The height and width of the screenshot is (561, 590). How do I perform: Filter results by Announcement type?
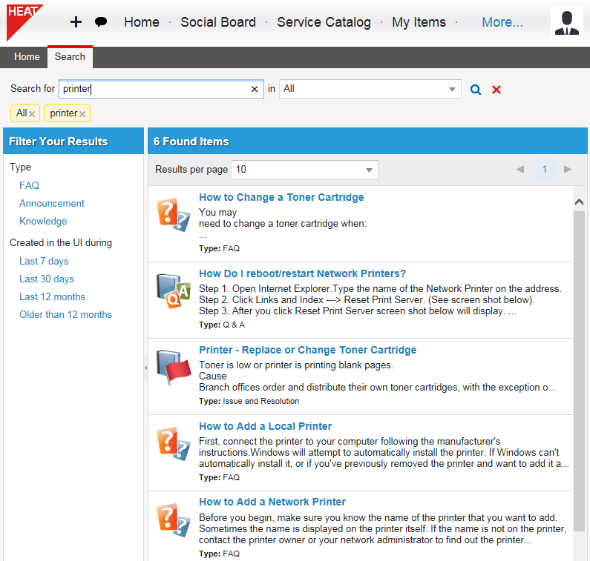click(52, 203)
